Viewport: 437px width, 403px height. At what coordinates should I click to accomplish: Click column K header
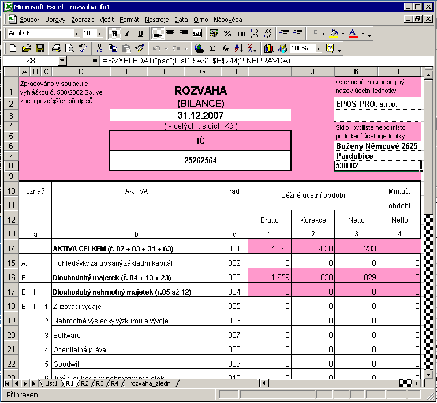click(x=356, y=71)
